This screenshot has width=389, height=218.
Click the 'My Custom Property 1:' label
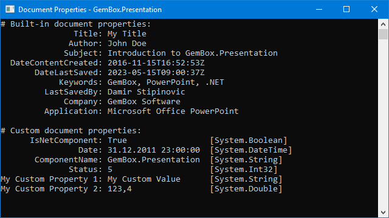[51, 179]
